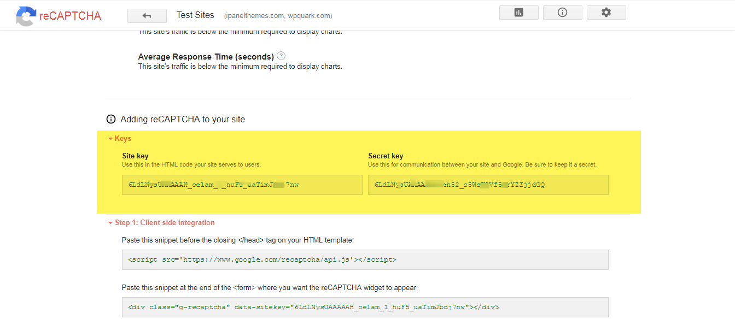
Task: Click the Test Sites title
Action: point(195,15)
